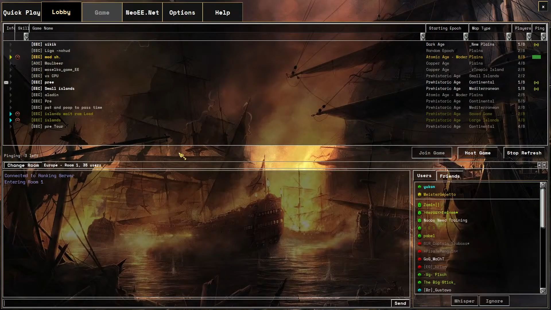Click the Send button

pyautogui.click(x=400, y=303)
